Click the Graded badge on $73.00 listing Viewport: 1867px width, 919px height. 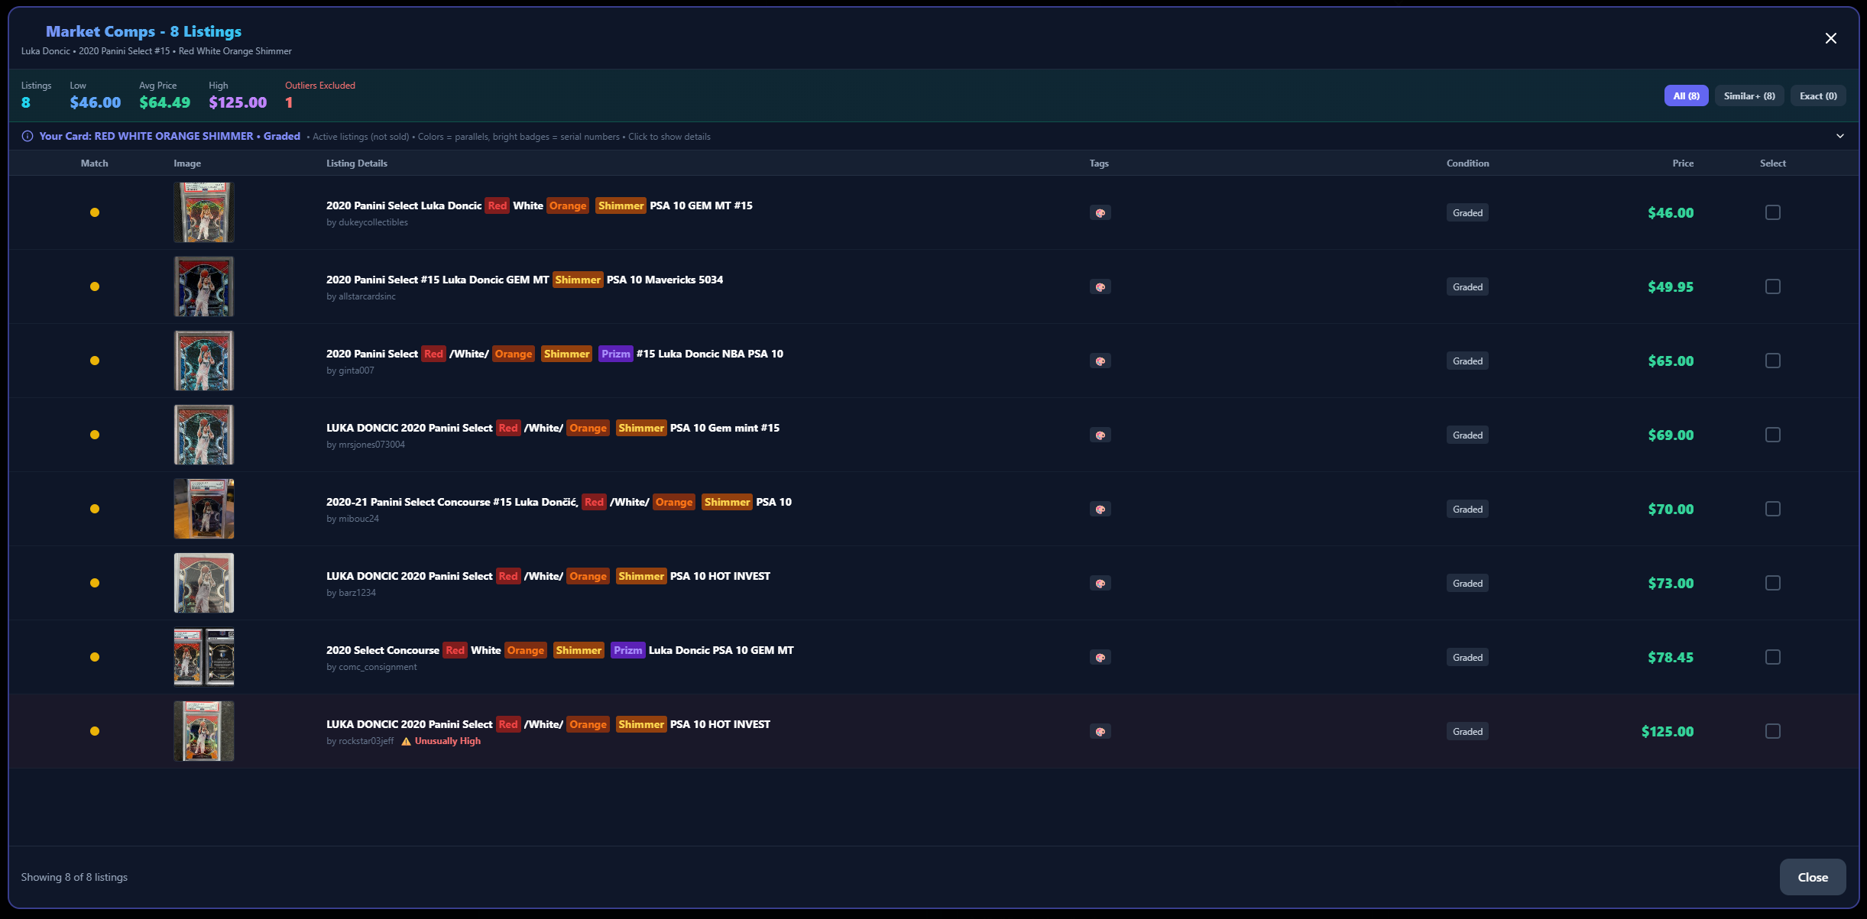pos(1467,583)
